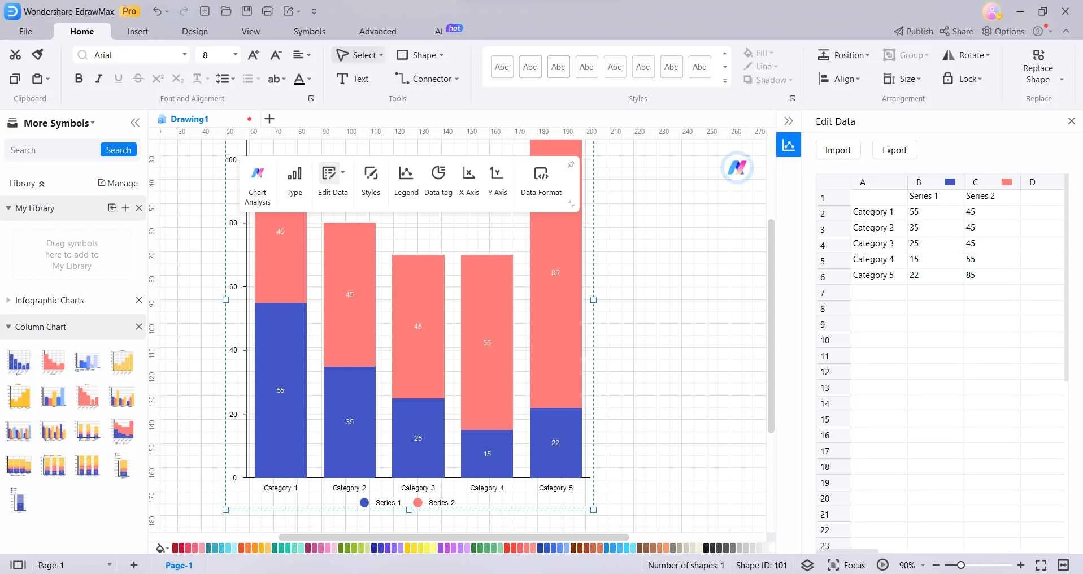The height and width of the screenshot is (574, 1083).
Task: Expand the Infographic Charts section
Action: 8,301
